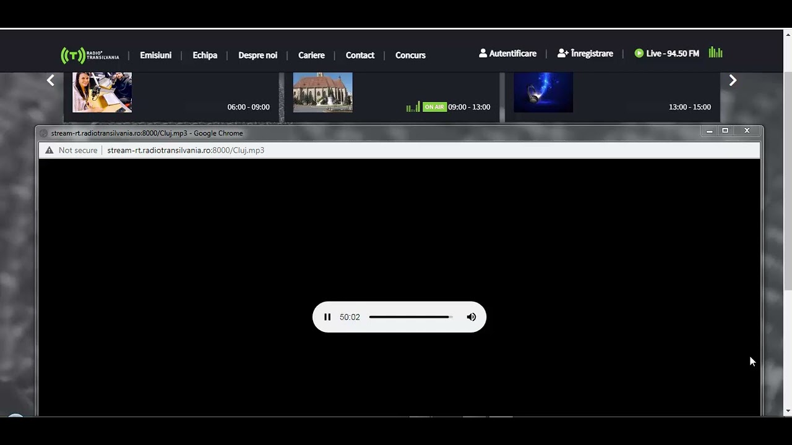This screenshot has height=445, width=792.
Task: Show next programs with right carousel arrow
Action: [x=733, y=80]
